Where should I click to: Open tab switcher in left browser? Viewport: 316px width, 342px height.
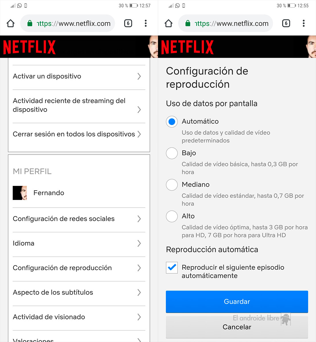(x=128, y=23)
